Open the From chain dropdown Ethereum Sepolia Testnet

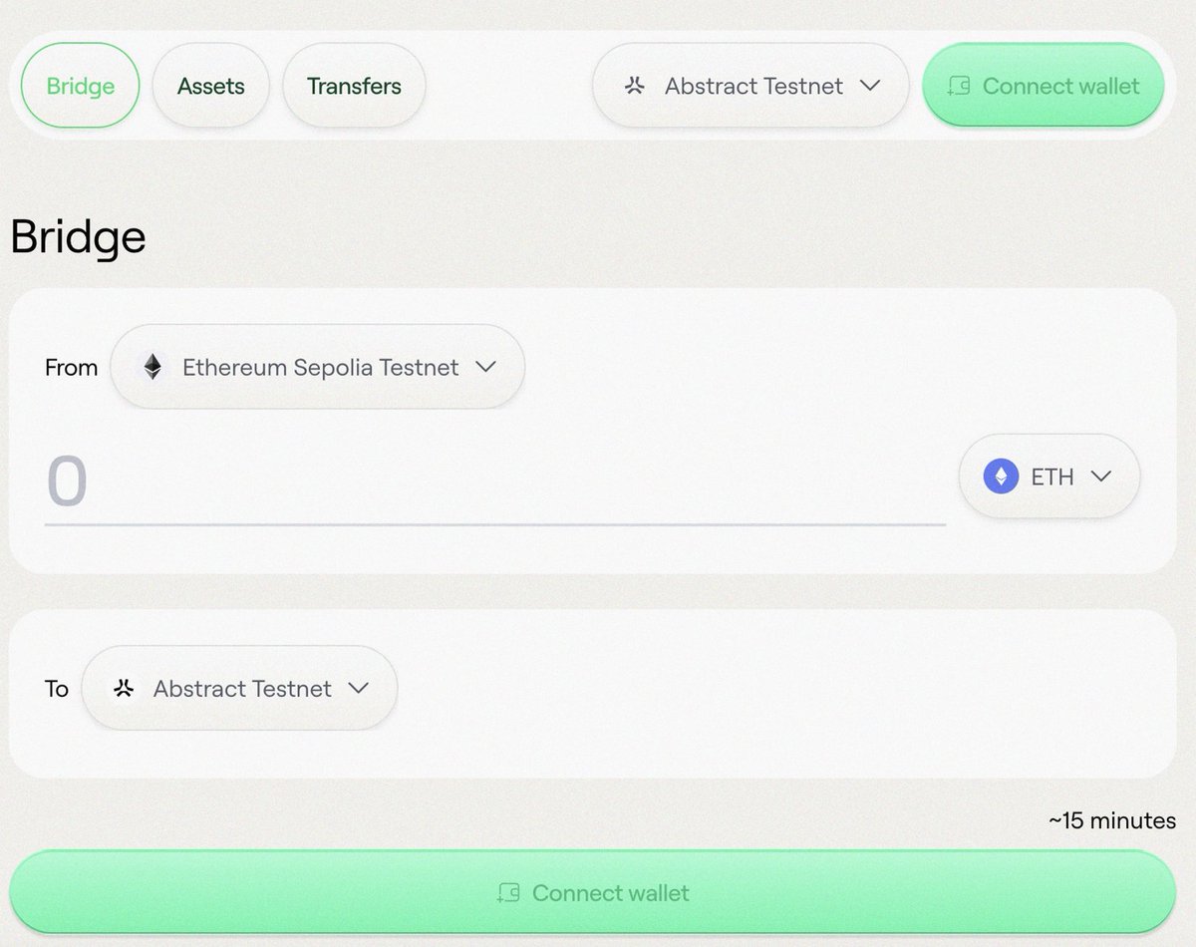(317, 367)
